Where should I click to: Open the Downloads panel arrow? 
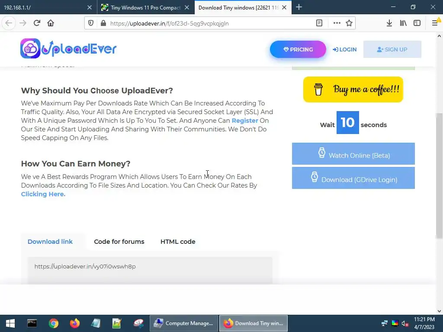(x=389, y=23)
